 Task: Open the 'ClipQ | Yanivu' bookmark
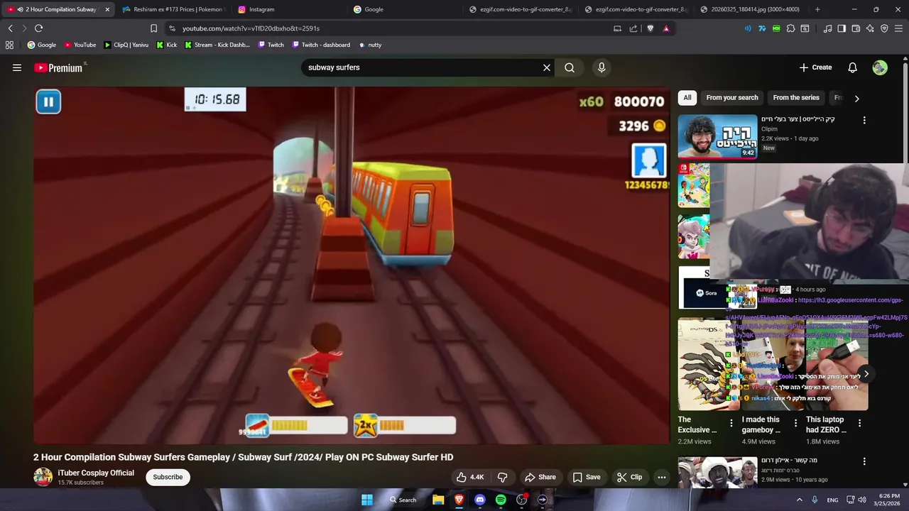[126, 45]
